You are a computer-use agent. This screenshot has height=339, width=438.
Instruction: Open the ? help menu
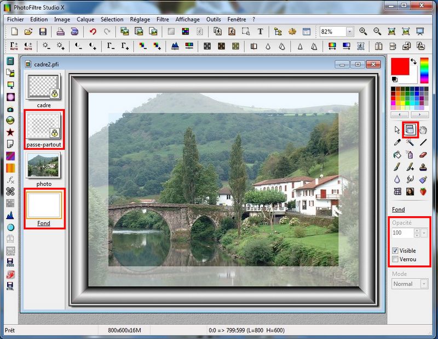tap(253, 19)
